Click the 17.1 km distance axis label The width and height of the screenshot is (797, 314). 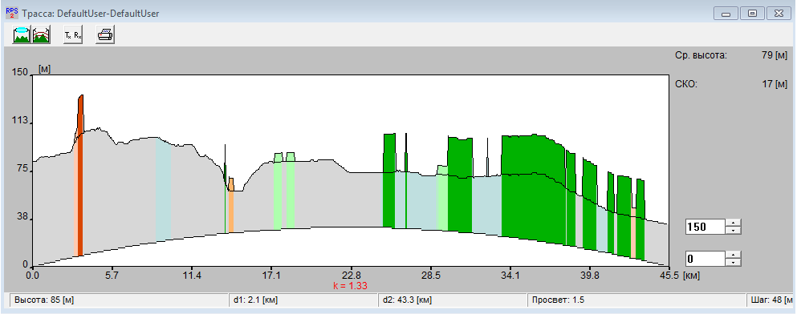point(272,276)
